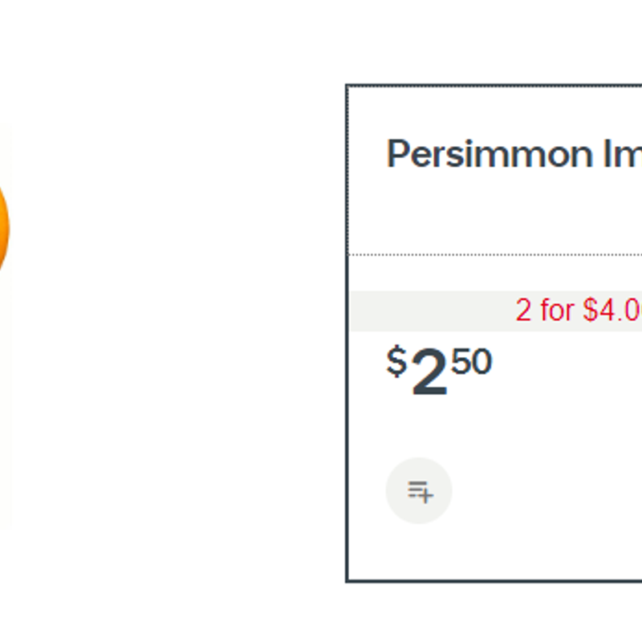
Task: Click the dollar sign before the price
Action: click(x=396, y=361)
